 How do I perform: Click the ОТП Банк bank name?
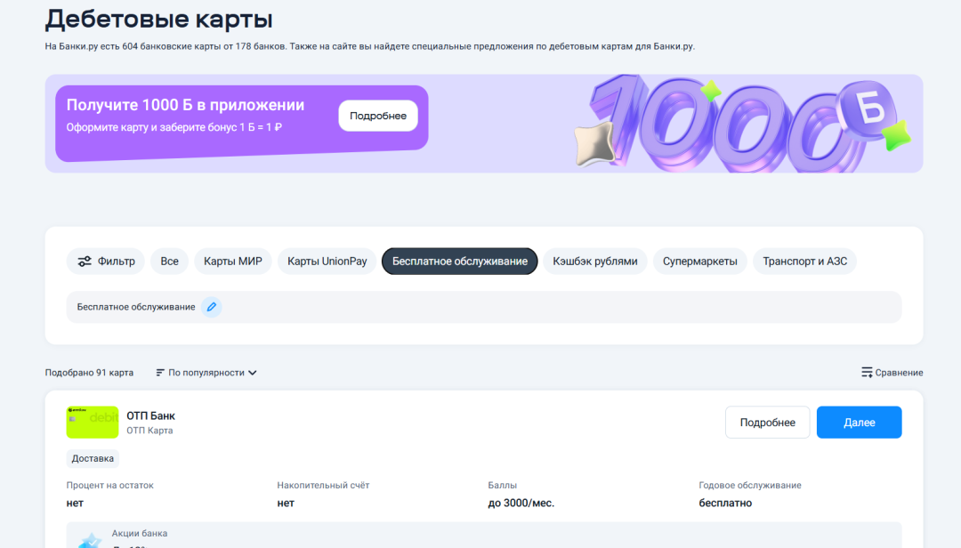[x=150, y=415]
